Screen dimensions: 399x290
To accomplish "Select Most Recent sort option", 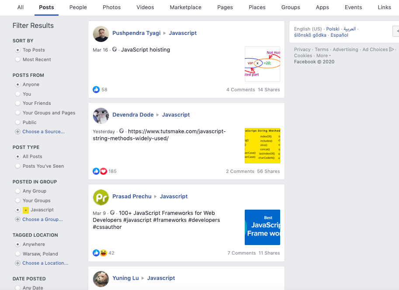I will [18, 59].
